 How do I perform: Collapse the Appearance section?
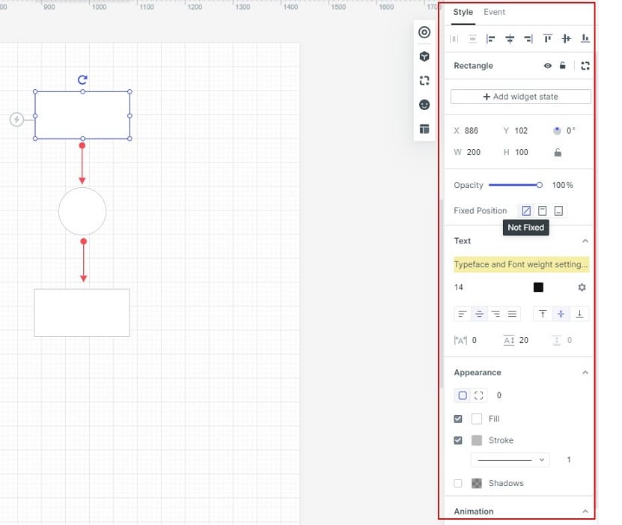[585, 373]
